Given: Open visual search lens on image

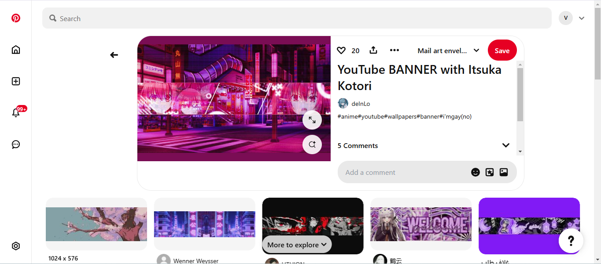Looking at the screenshot, I should coord(312,145).
